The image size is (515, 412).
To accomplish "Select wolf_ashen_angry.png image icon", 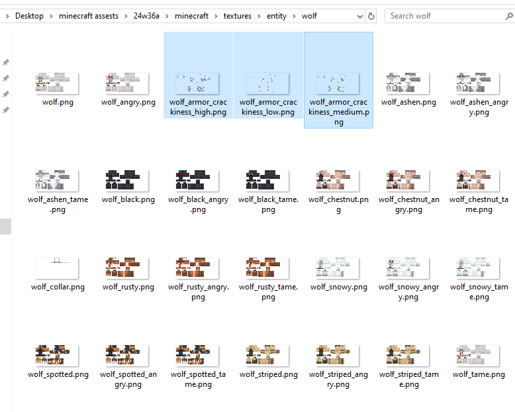I will pos(478,83).
